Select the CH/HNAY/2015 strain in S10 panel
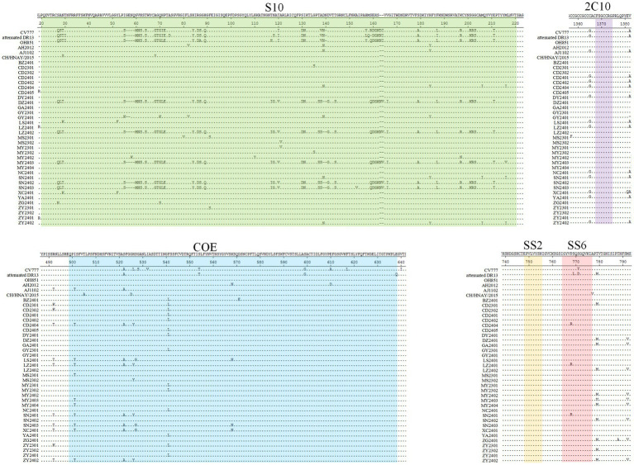This screenshot has height=465, width=634. tap(17, 57)
